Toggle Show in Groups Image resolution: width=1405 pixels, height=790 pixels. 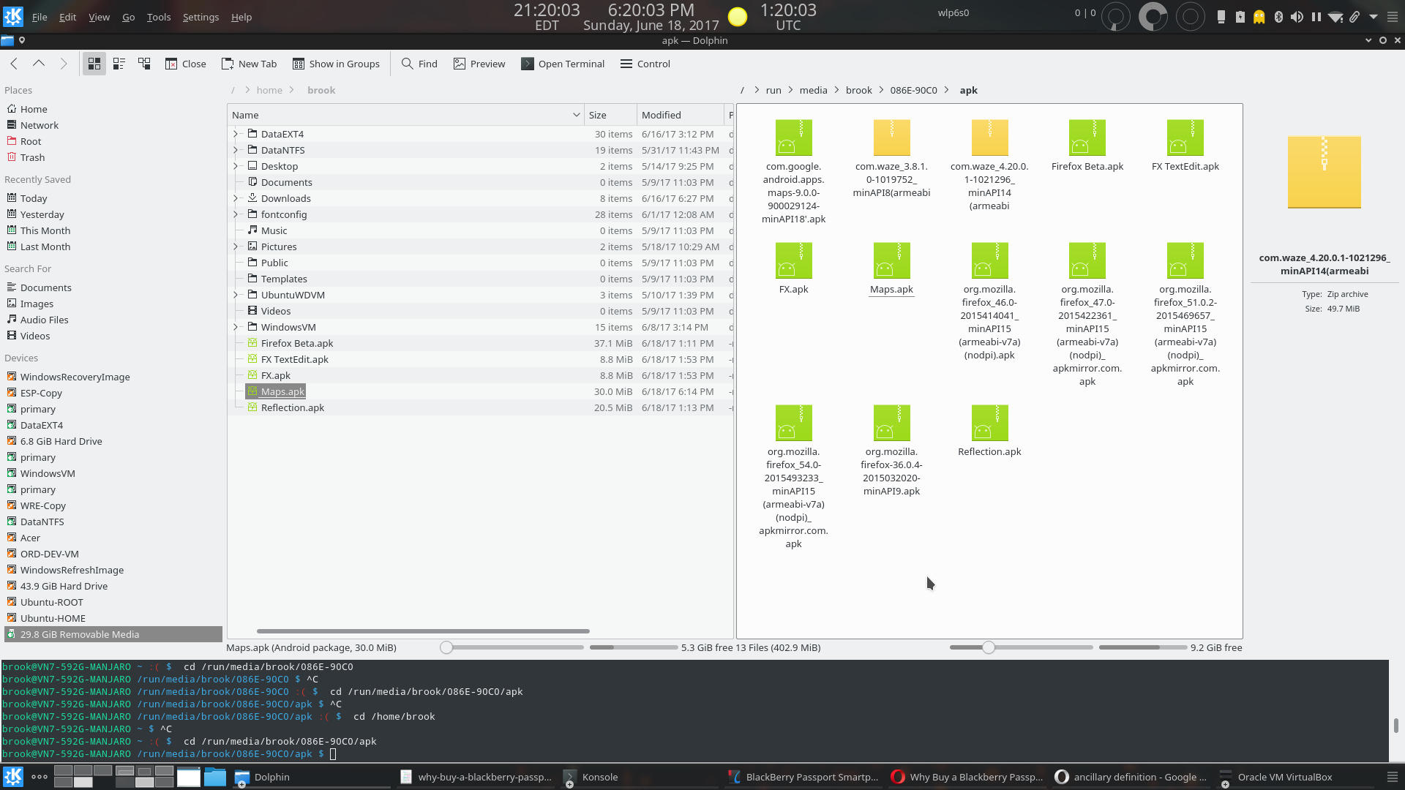336,64
